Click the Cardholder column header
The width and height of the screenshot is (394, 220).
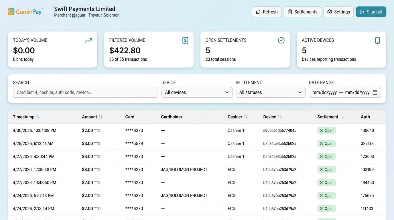172,117
